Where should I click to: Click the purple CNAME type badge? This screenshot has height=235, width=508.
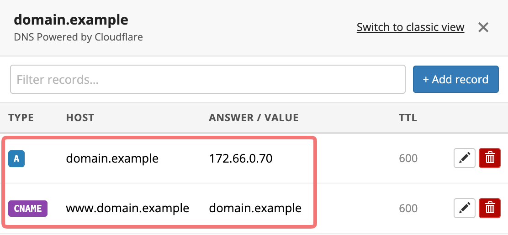tap(28, 209)
